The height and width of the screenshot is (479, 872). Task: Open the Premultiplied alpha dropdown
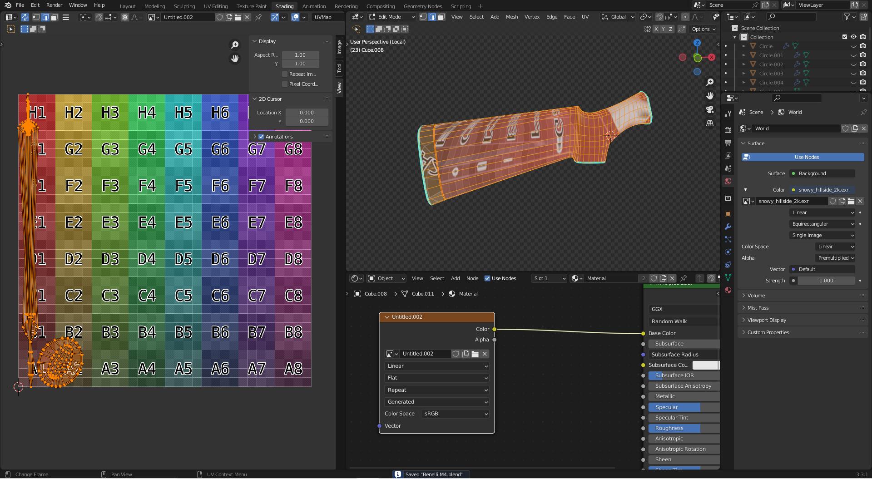(836, 258)
